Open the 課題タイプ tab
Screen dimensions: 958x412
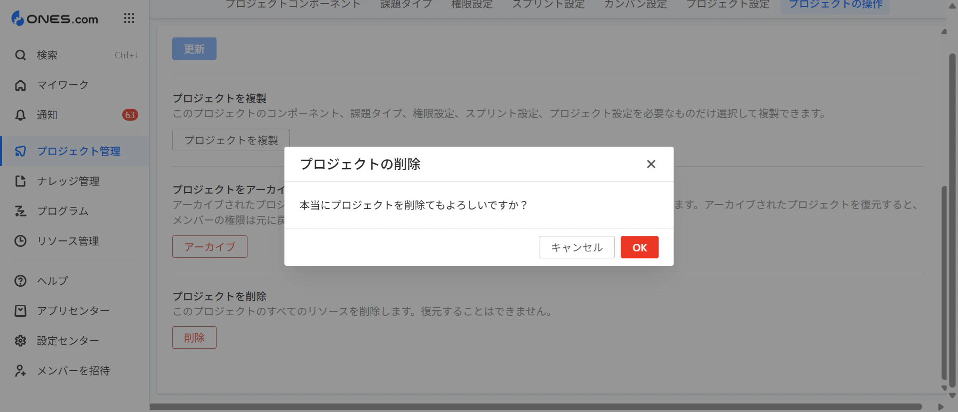click(x=406, y=4)
